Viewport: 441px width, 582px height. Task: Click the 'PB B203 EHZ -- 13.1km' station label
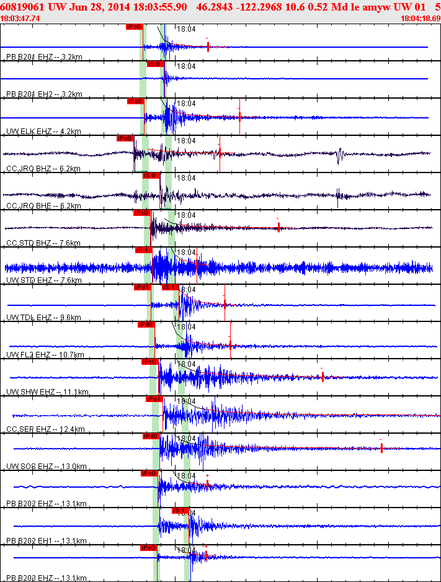pos(47,578)
